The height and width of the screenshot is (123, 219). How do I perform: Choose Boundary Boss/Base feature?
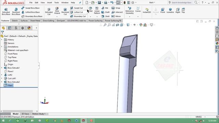tap(32, 16)
